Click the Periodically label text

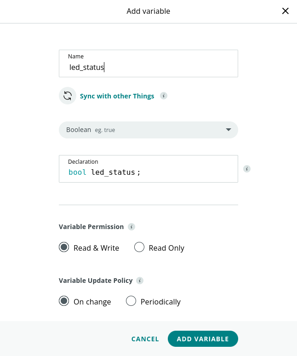coord(160,302)
